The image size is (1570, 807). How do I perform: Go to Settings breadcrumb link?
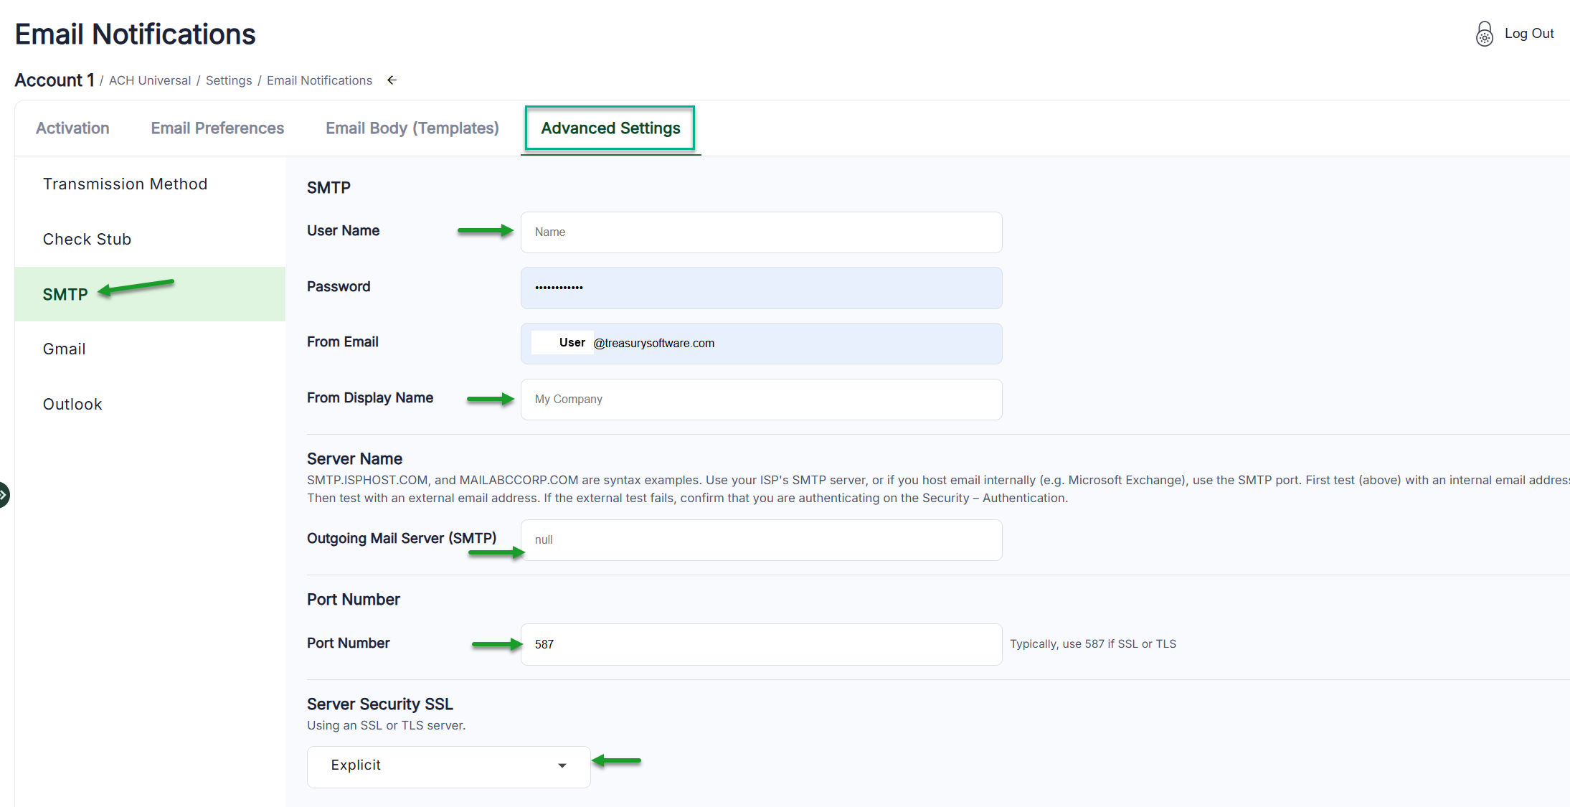pos(229,80)
